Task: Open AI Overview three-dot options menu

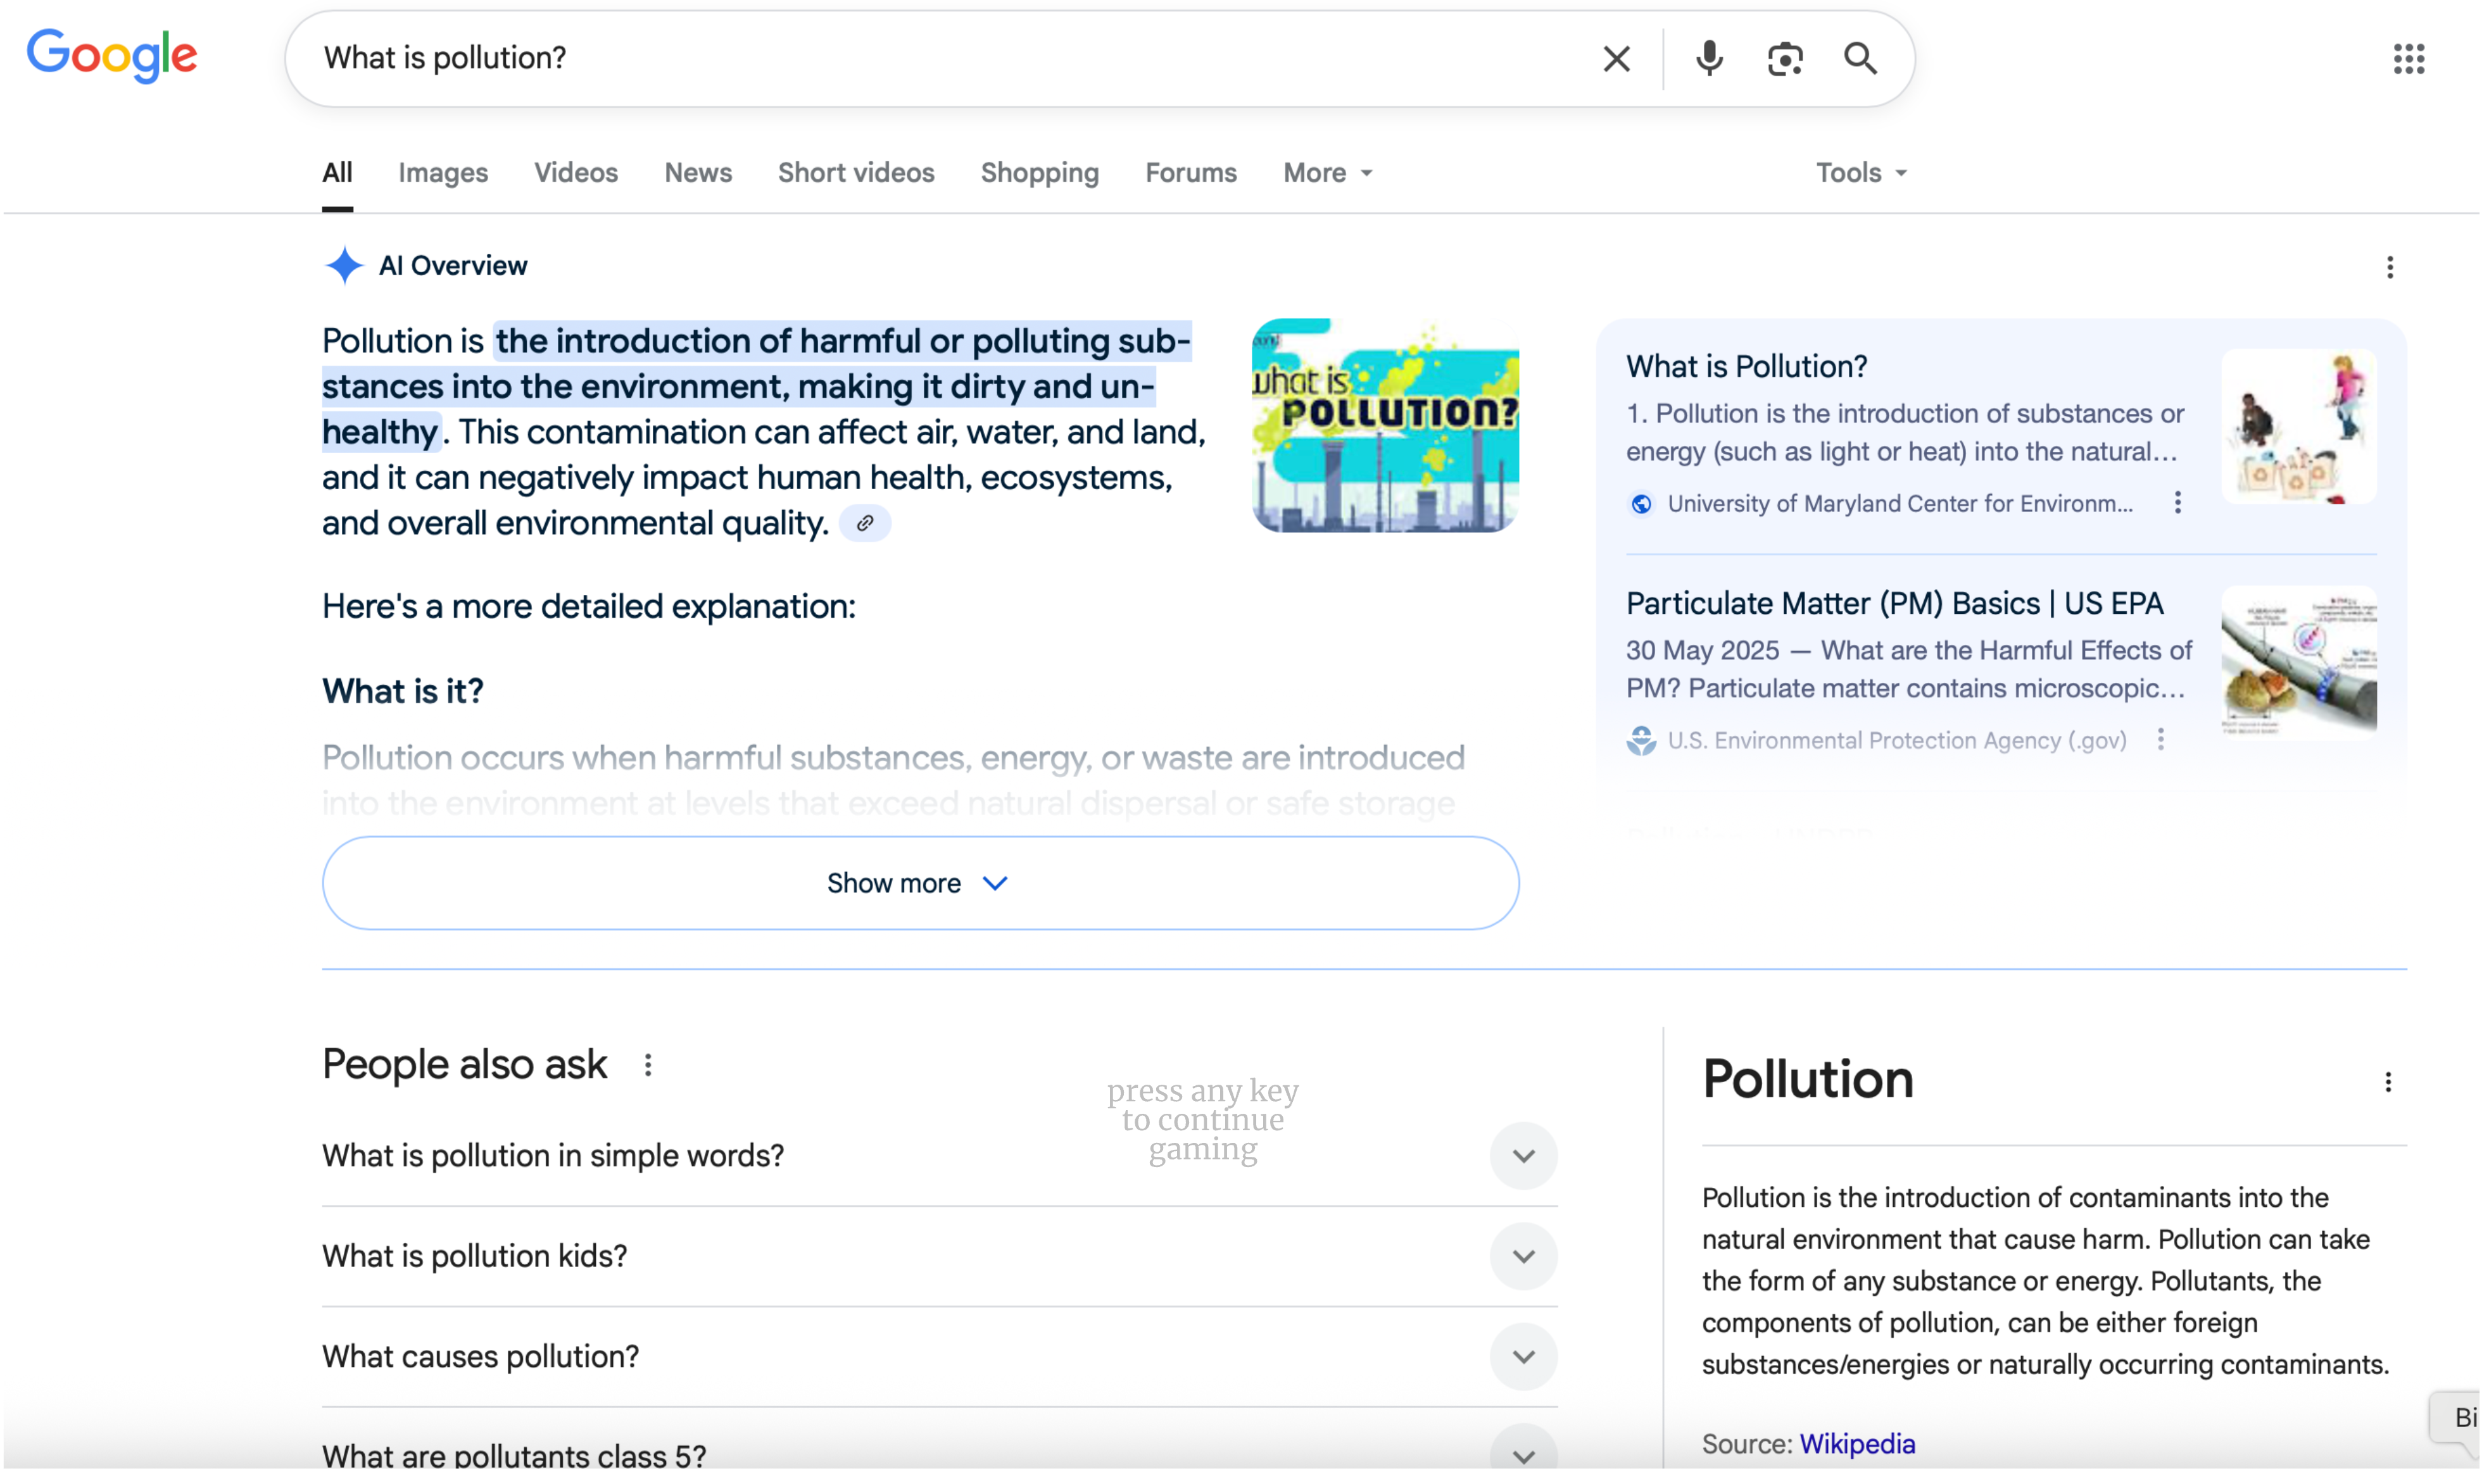Action: click(x=2389, y=267)
